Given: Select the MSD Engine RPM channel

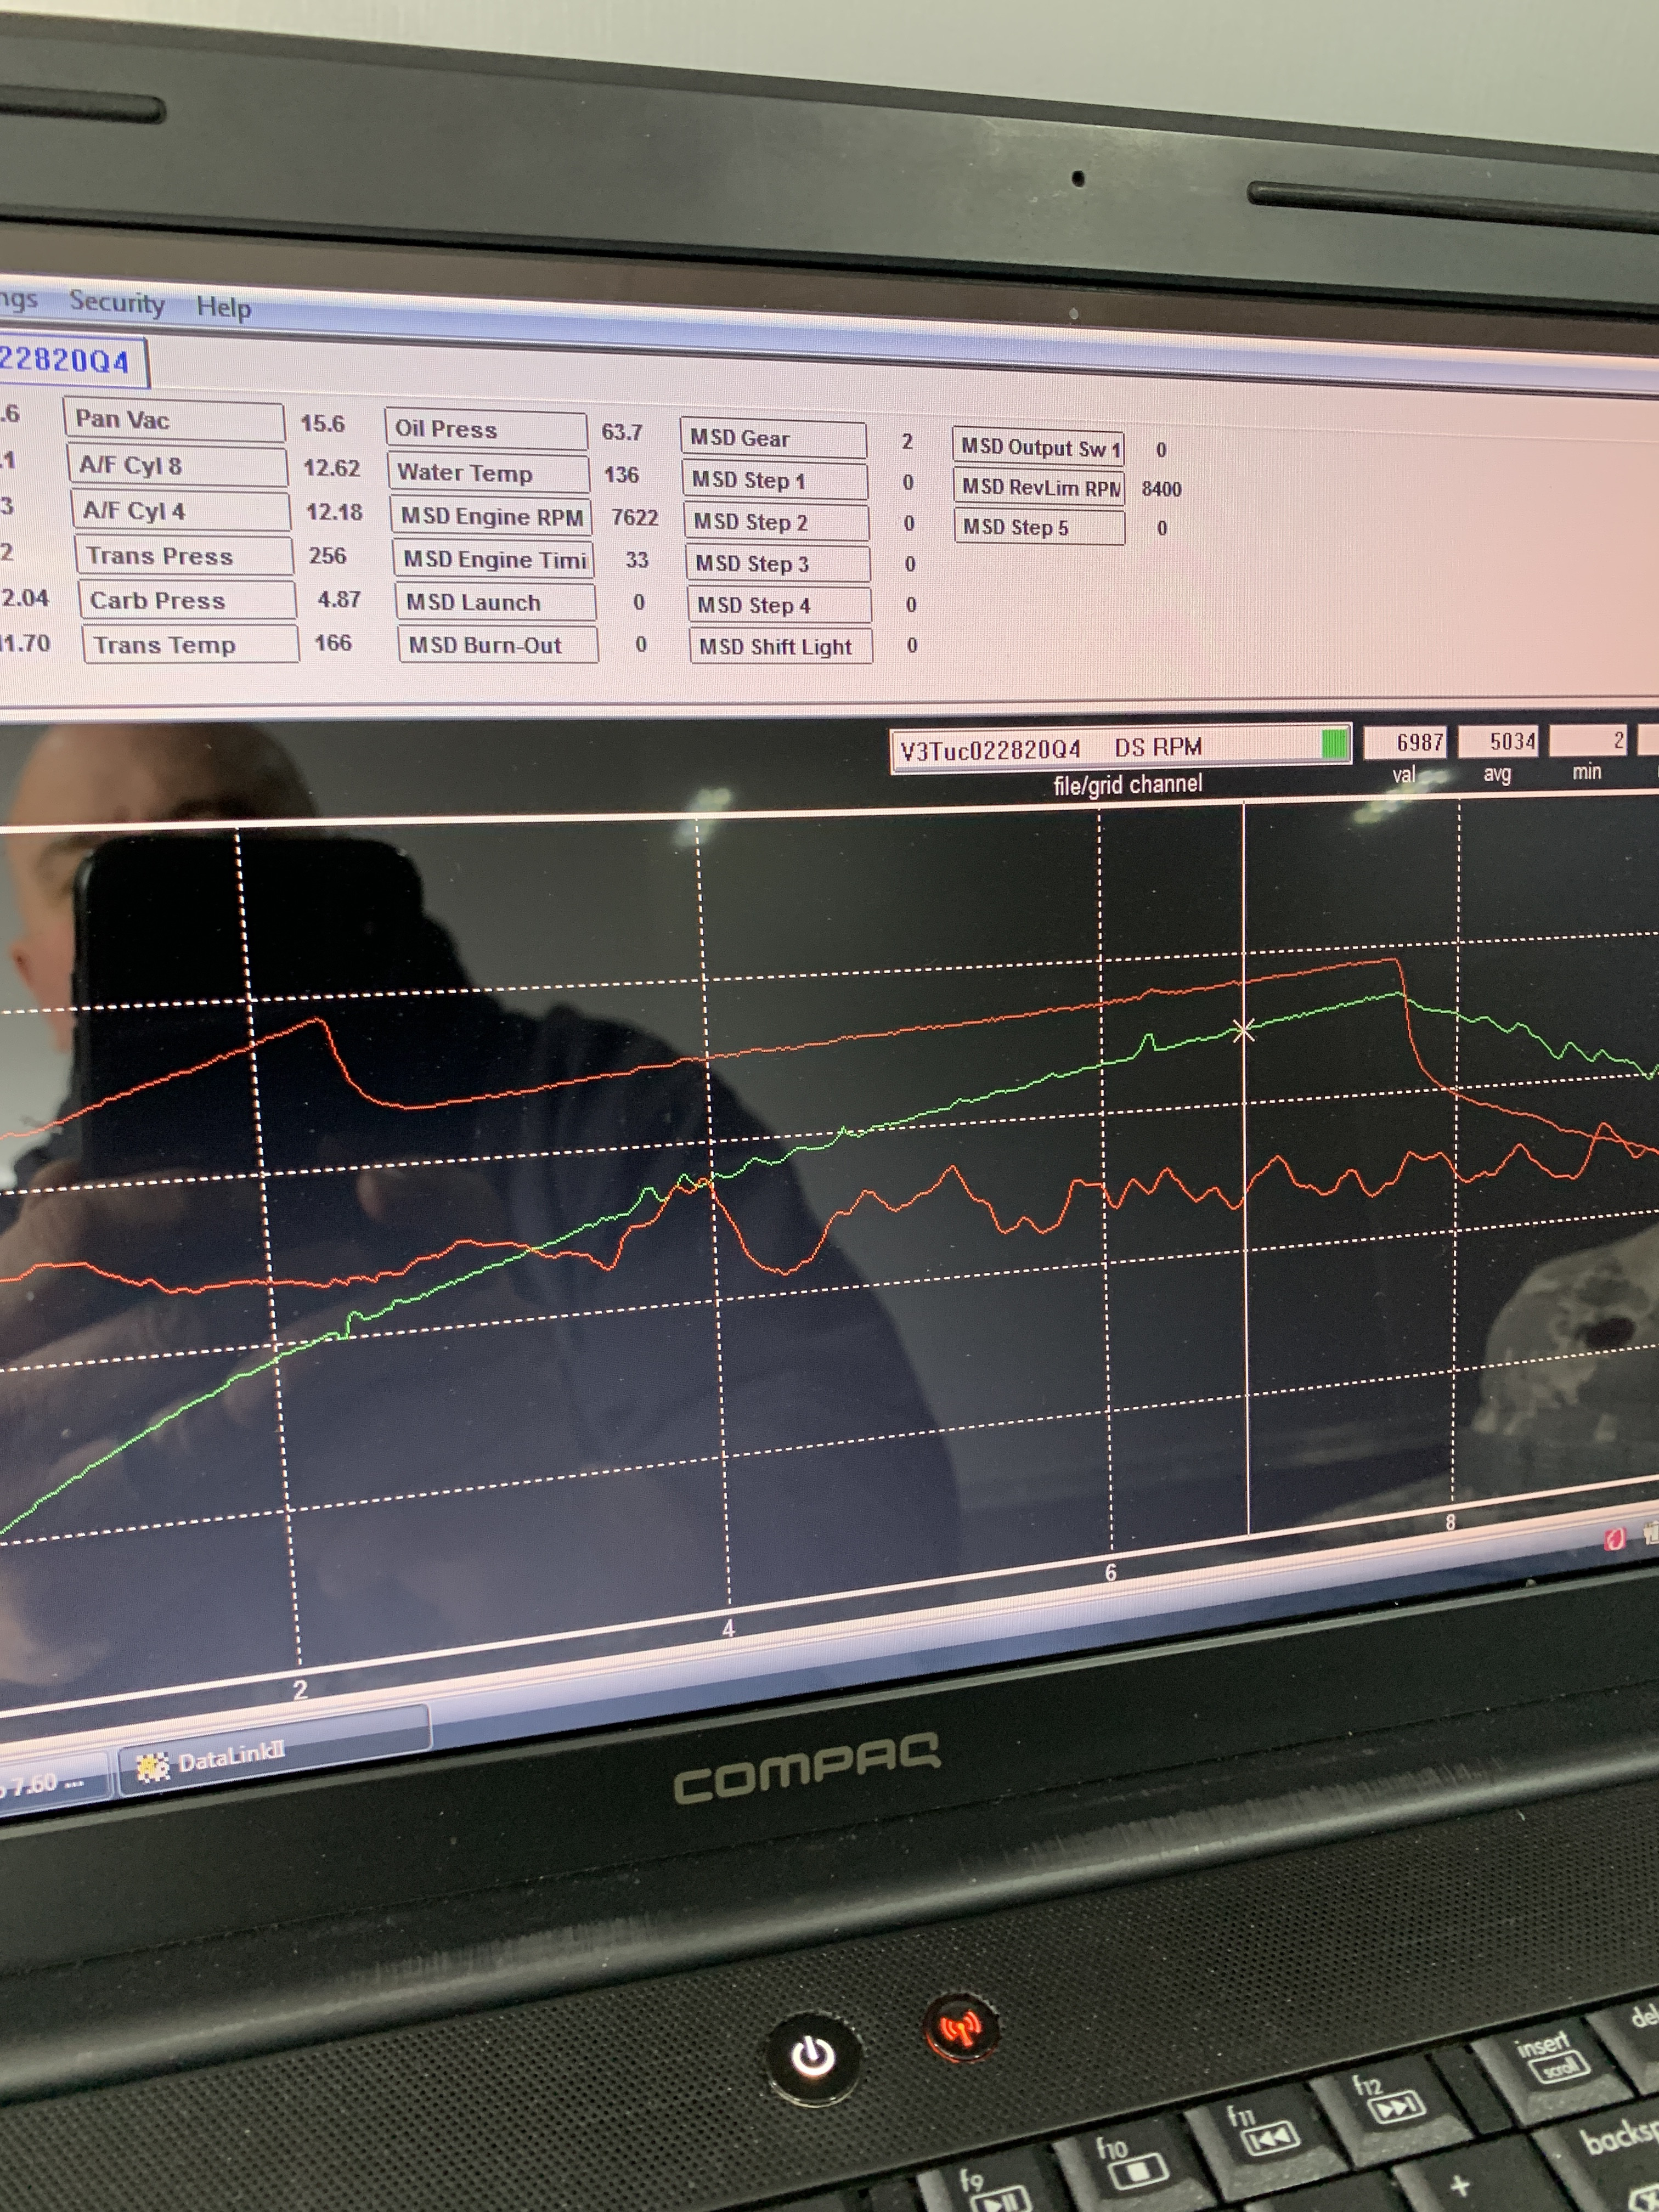Looking at the screenshot, I should 491,517.
